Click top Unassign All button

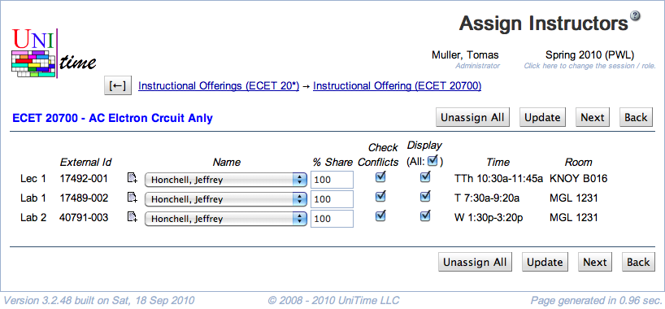tap(472, 118)
